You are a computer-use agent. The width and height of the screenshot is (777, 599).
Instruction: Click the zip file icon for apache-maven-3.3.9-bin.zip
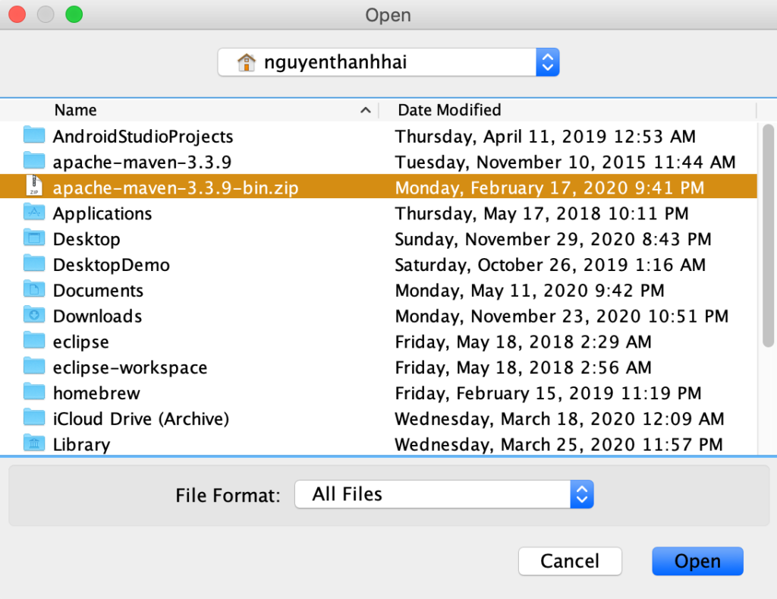click(34, 187)
